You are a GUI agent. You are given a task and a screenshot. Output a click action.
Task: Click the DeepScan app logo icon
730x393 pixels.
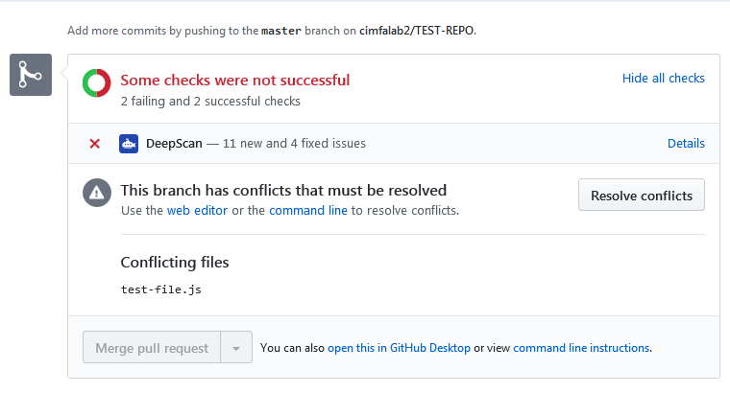[129, 144]
